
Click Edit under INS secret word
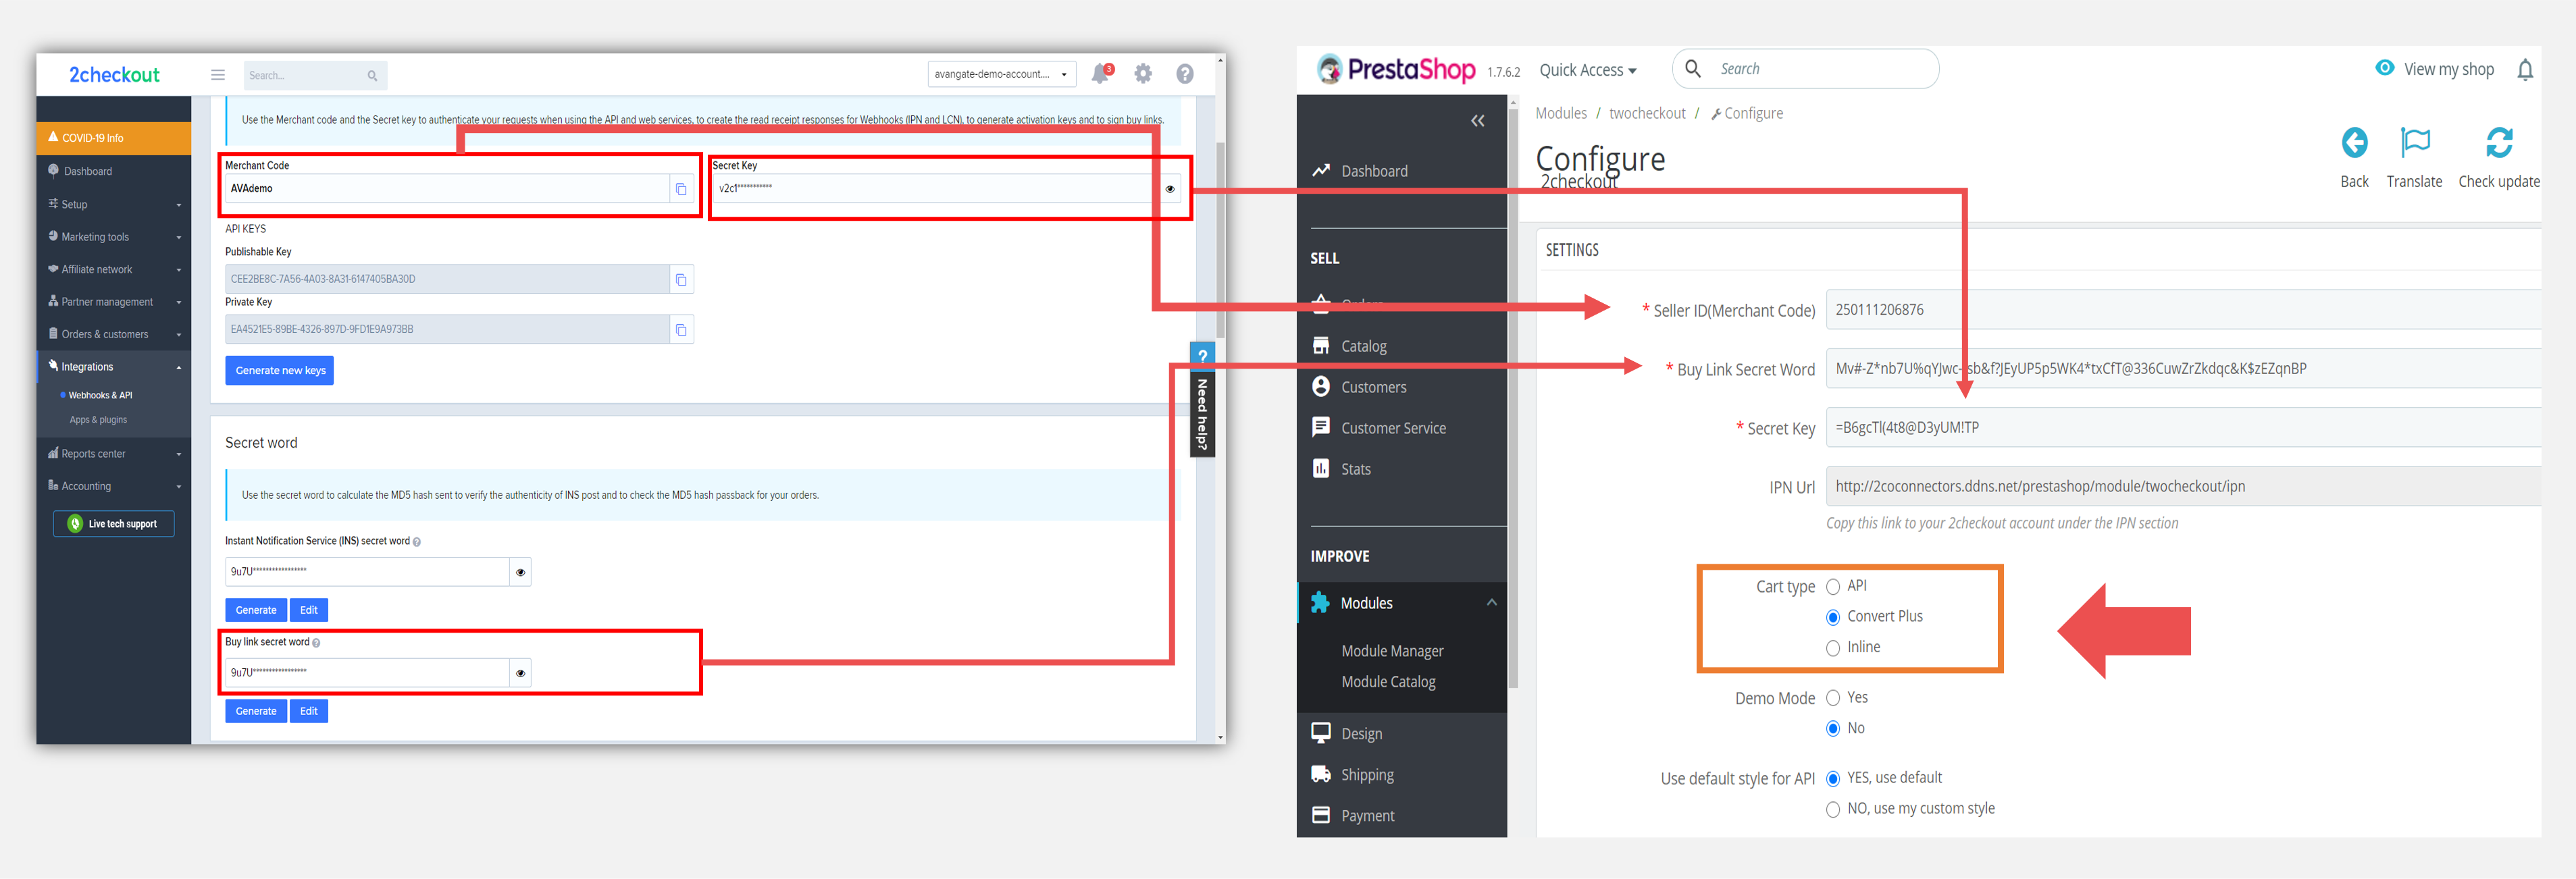coord(309,610)
